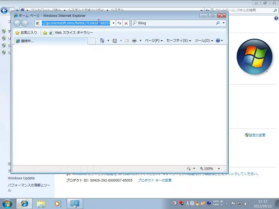This screenshot has height=209, width=279.
Task: Click the protected mode security icon in status bar
Action: 189,168
